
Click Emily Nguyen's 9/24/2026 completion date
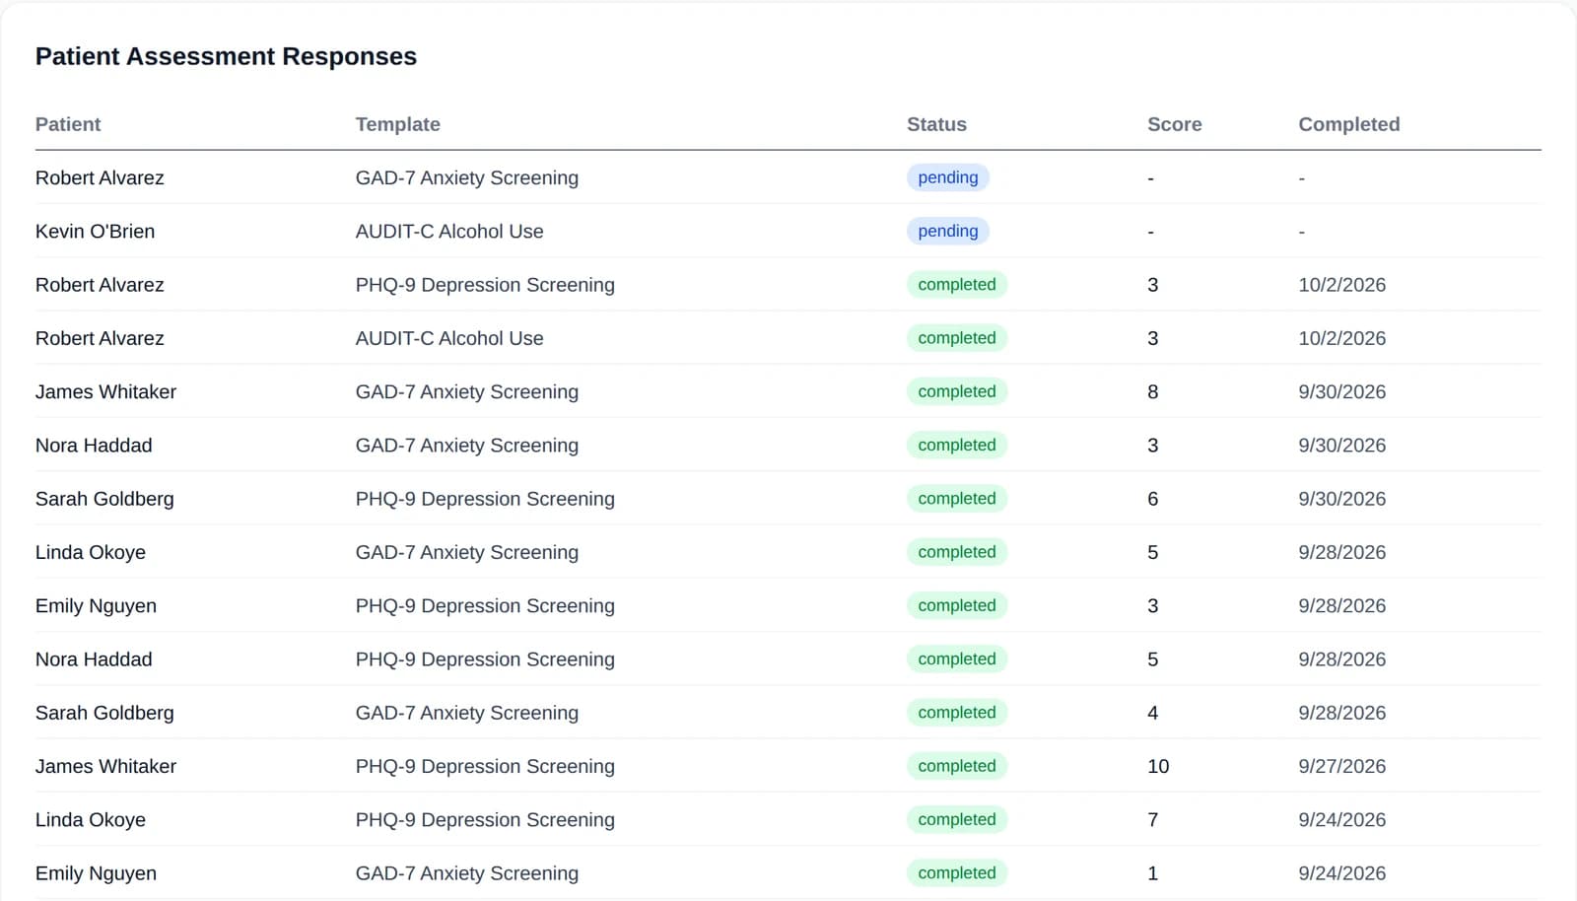point(1341,872)
